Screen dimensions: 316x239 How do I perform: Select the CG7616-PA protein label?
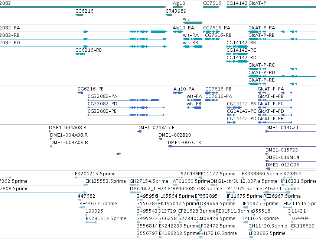(x=219, y=96)
